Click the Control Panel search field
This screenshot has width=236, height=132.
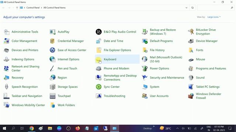click(x=216, y=8)
